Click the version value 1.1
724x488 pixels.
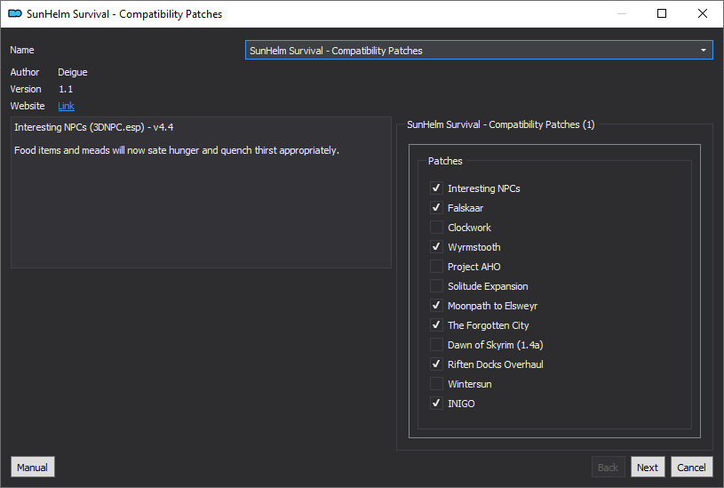tap(66, 89)
